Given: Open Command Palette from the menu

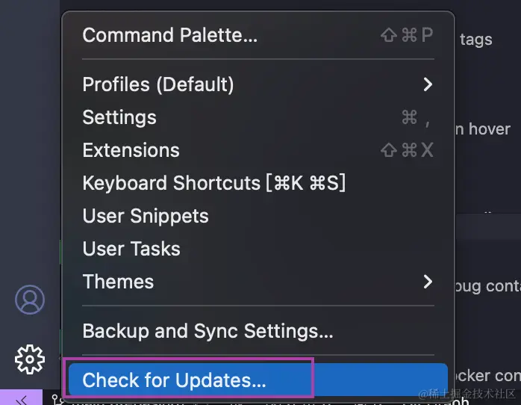Looking at the screenshot, I should tap(169, 35).
